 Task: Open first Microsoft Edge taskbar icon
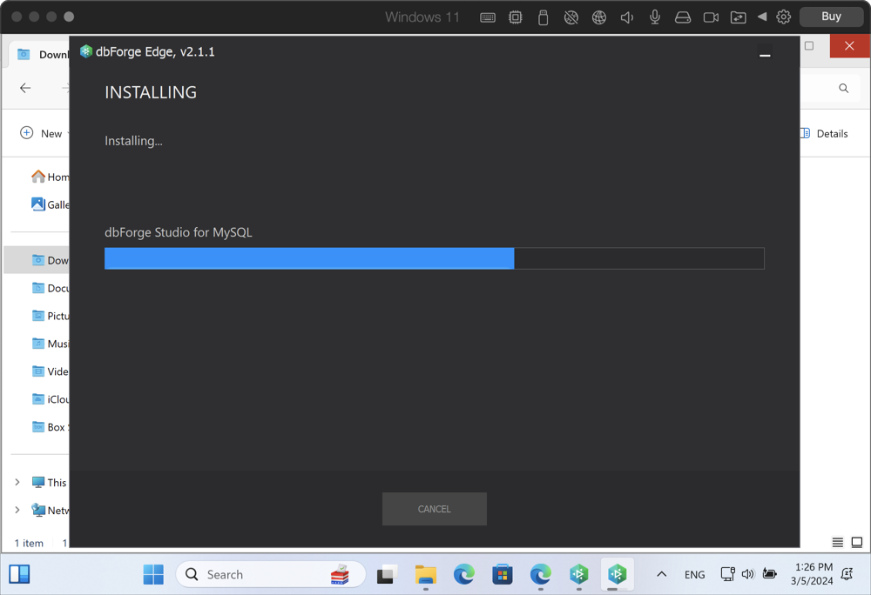coord(464,574)
